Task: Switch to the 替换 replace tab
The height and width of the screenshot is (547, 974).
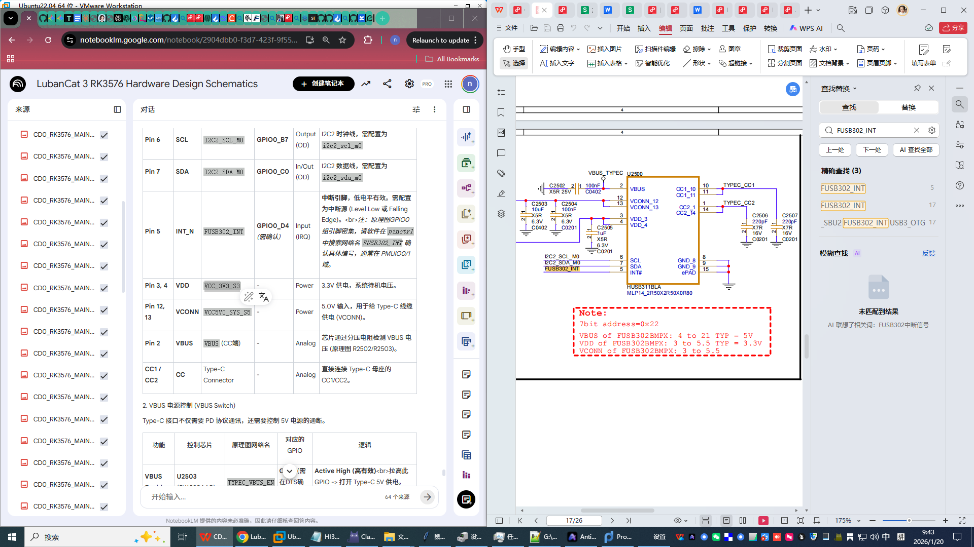Action: (908, 107)
